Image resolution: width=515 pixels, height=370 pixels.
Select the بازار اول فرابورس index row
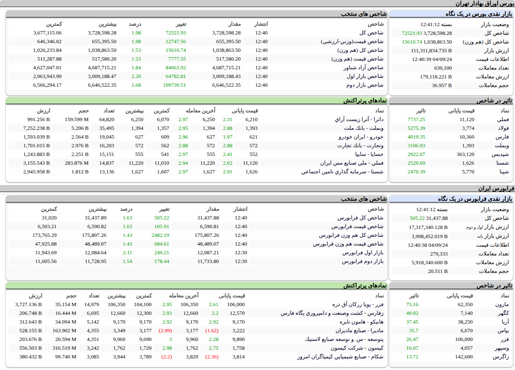click(x=363, y=253)
